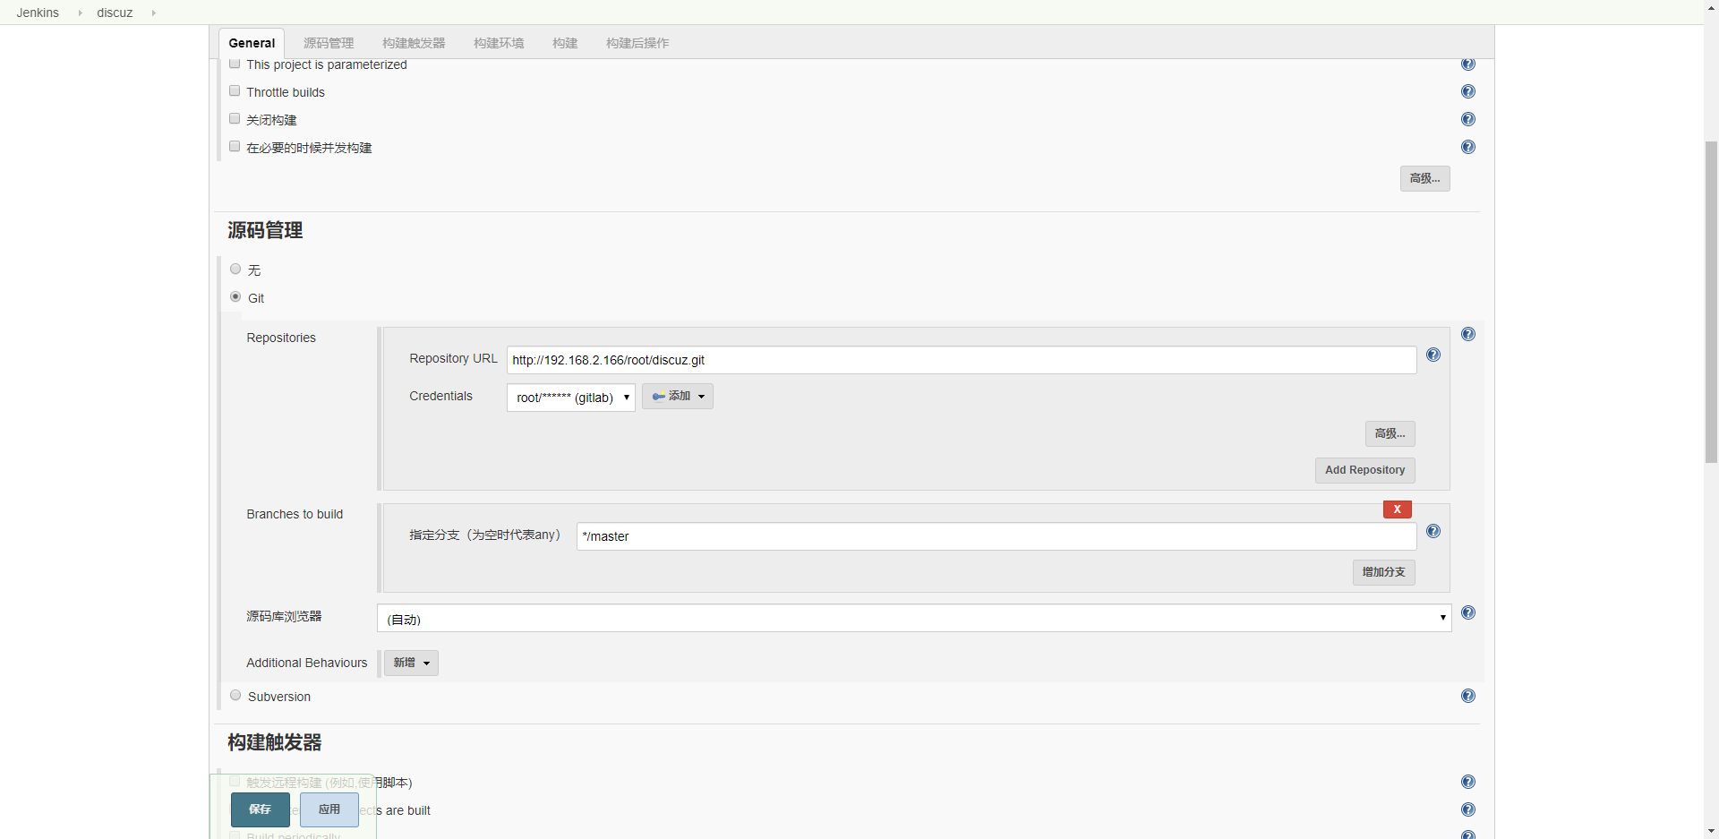
Task: Open help for branch specifier field
Action: point(1433,531)
